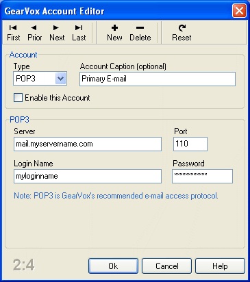Viewport: 250px width, 282px height.
Task: Open the account Type dropdown
Action: (x=60, y=79)
